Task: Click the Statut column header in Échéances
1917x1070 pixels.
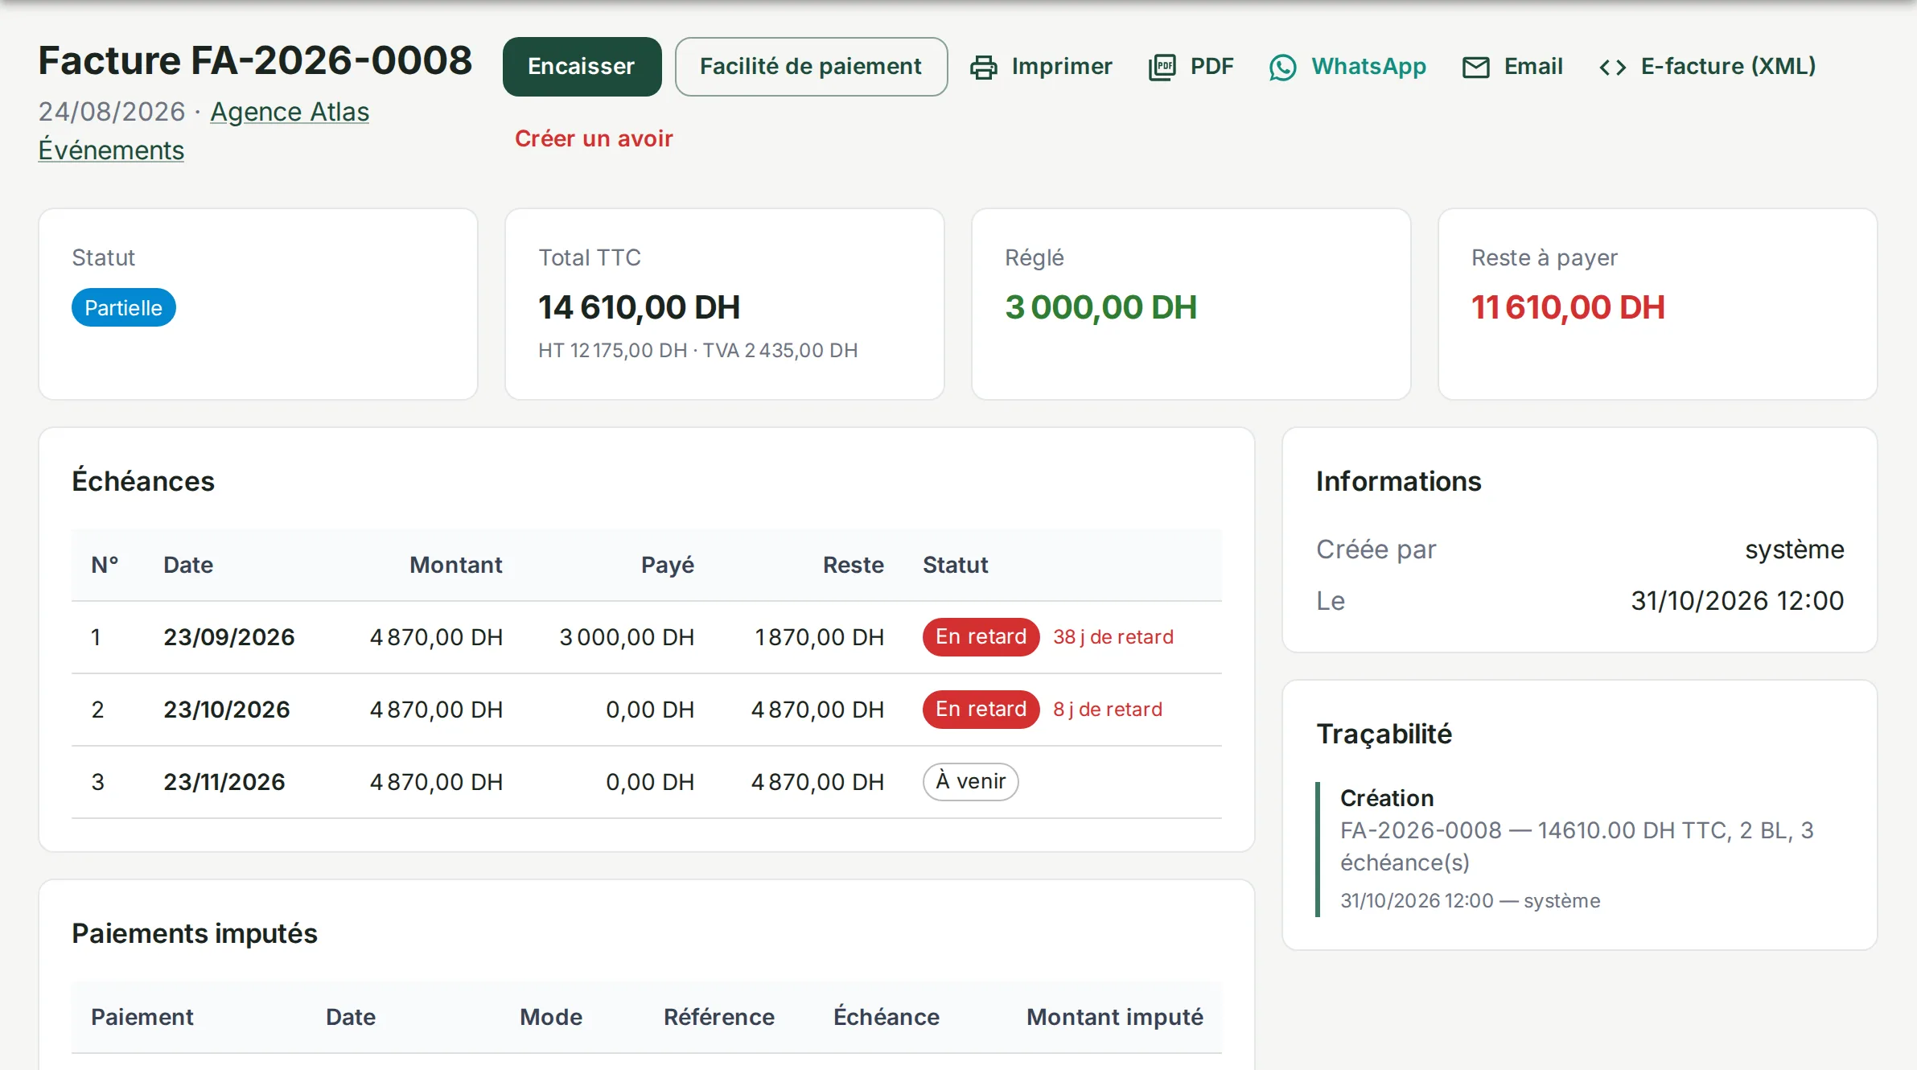Action: (x=956, y=565)
